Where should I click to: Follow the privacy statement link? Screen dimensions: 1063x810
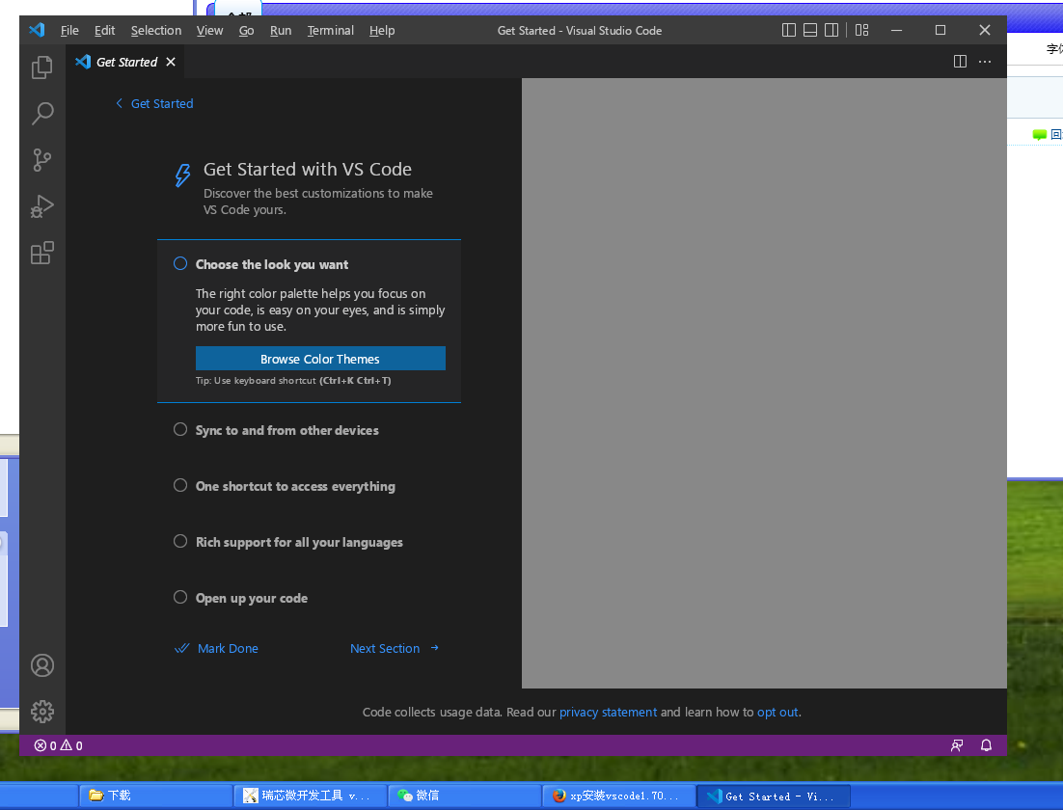pos(608,713)
